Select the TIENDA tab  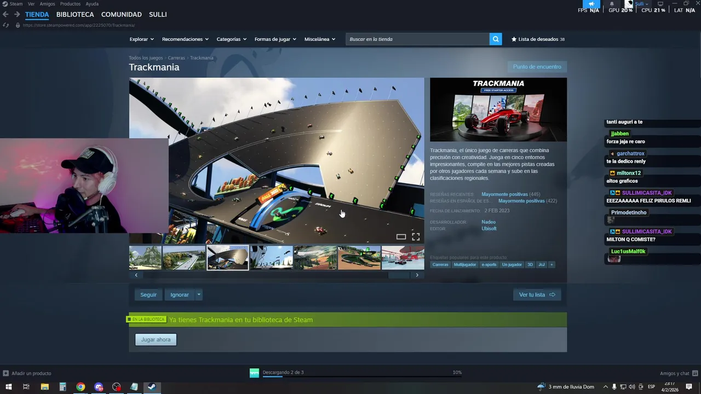tap(37, 14)
